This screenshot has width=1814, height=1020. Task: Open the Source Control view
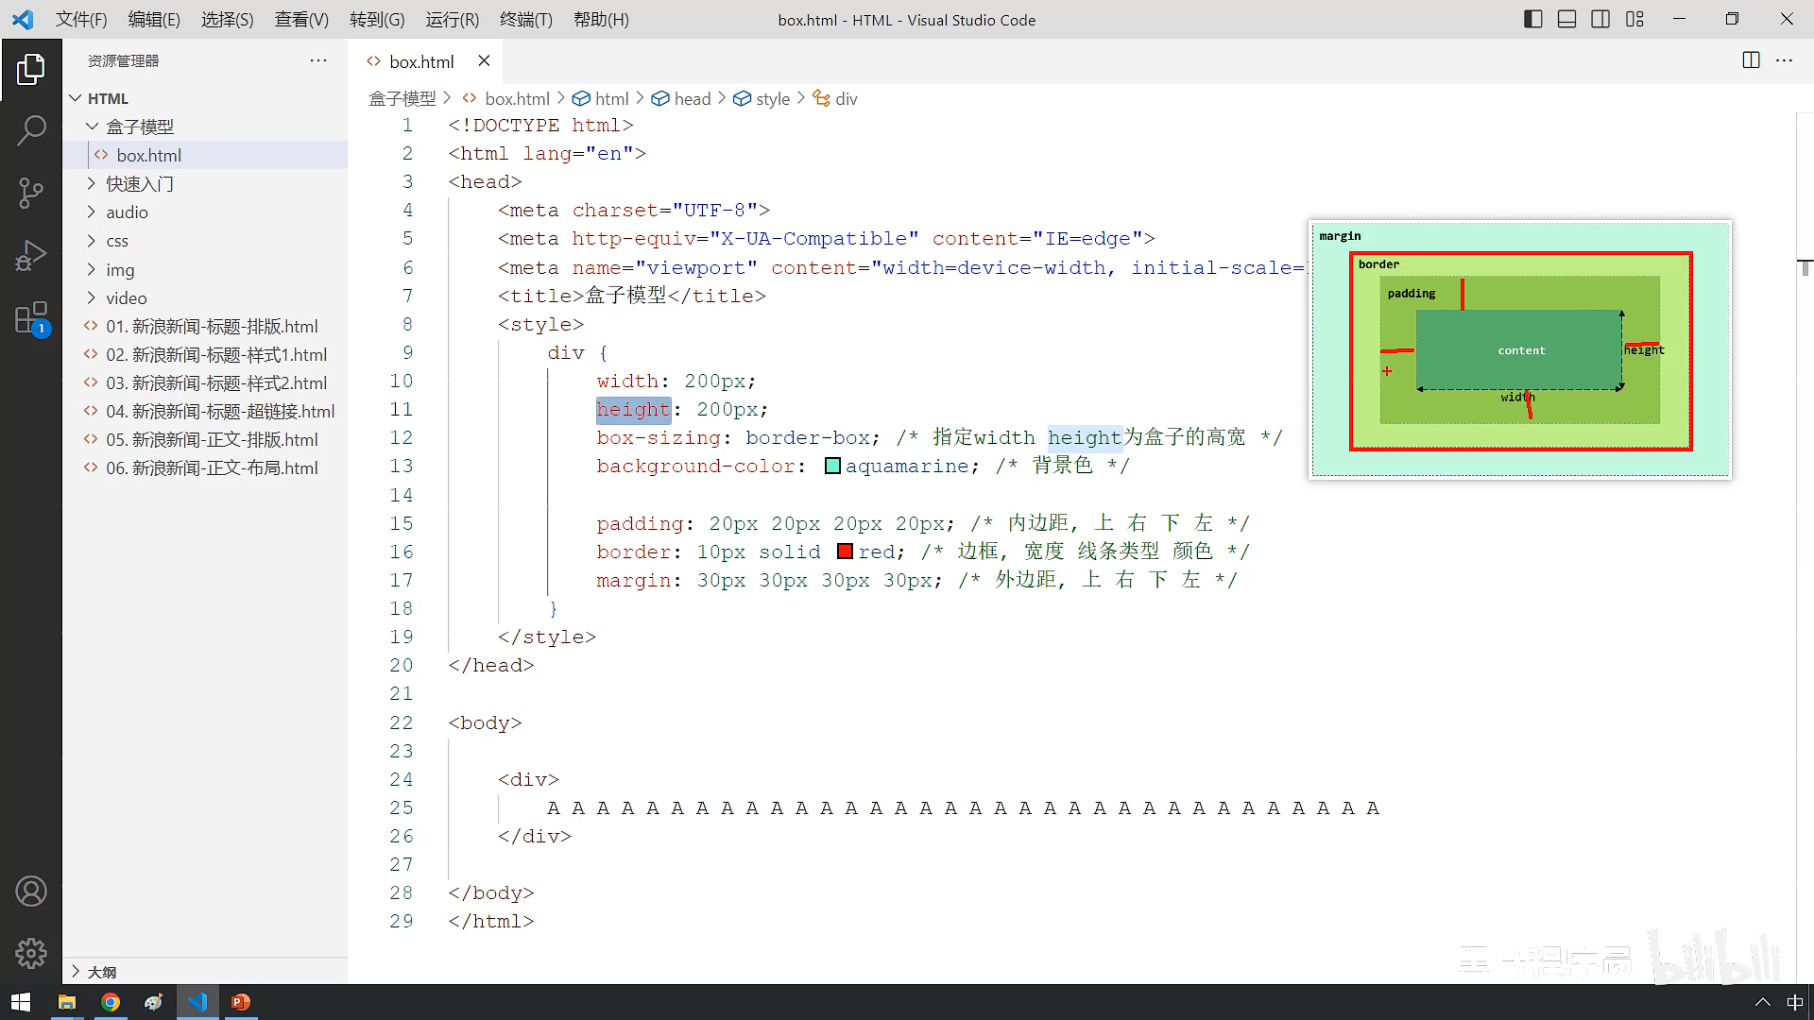(31, 193)
